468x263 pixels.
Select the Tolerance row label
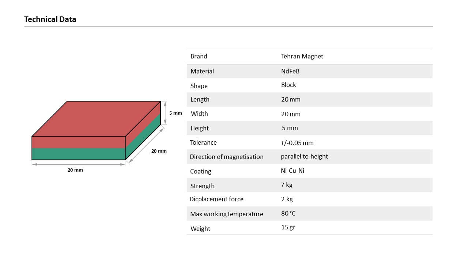pyautogui.click(x=203, y=142)
